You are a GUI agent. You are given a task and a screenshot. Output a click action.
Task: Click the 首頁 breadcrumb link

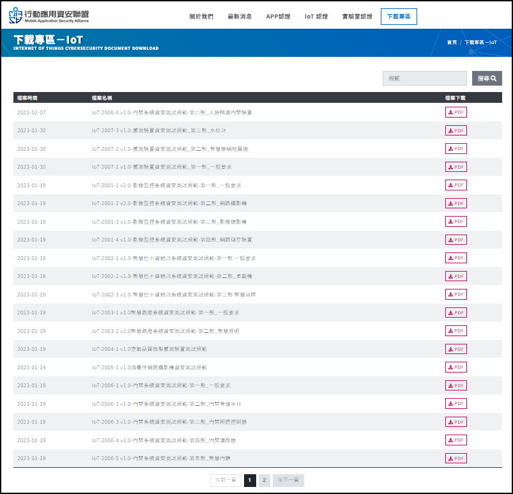tap(452, 43)
